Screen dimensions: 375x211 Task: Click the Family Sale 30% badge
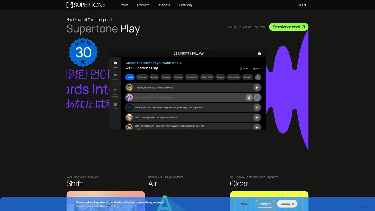tap(83, 52)
